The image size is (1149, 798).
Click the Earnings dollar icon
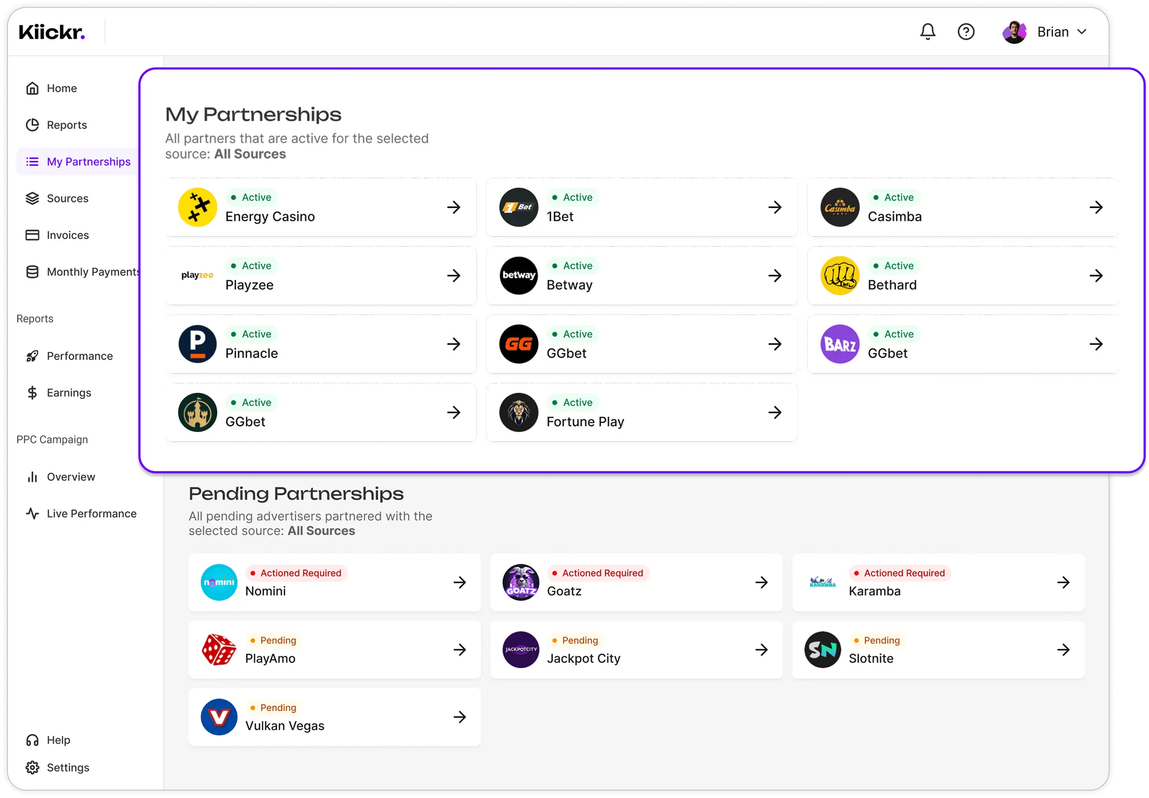pos(33,393)
